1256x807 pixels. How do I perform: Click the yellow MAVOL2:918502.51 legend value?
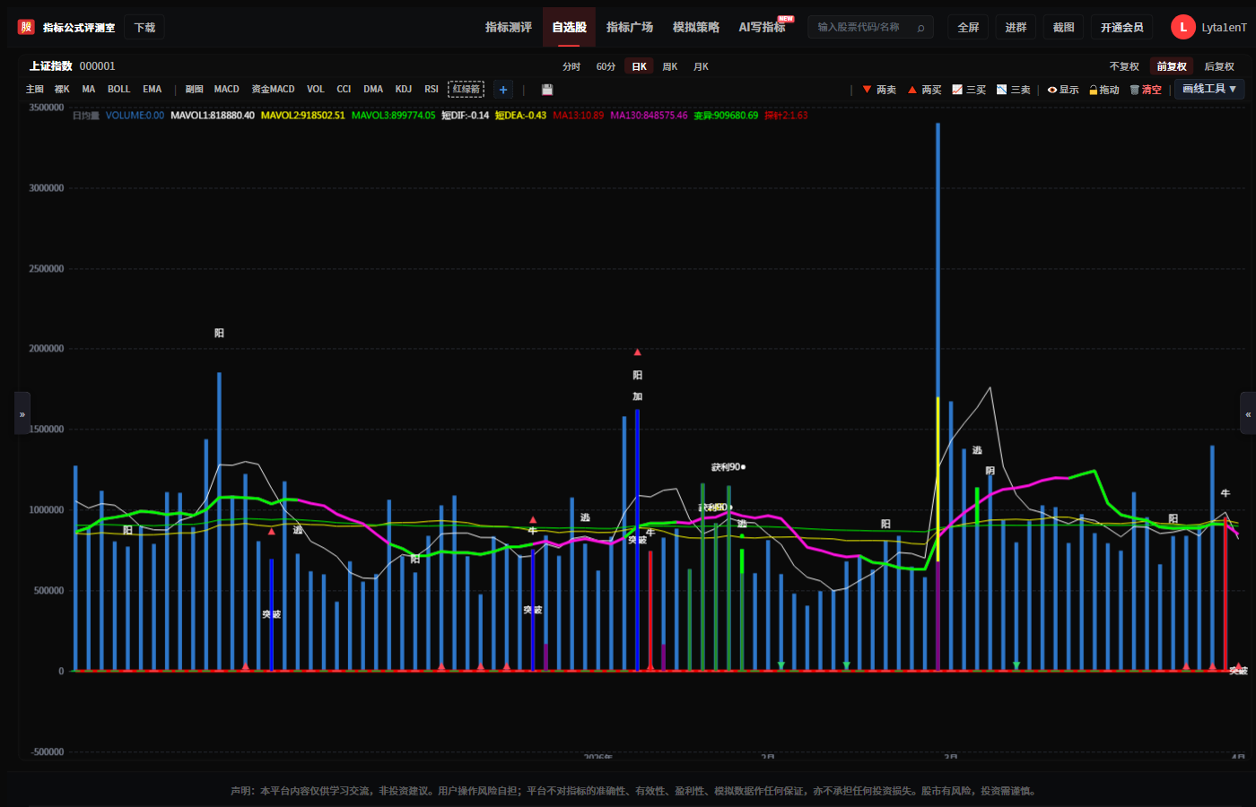point(303,116)
